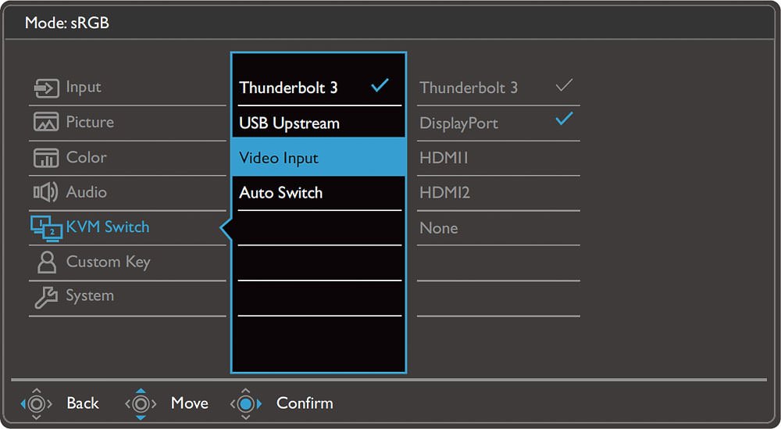Viewport: 781px width, 429px height.
Task: Click the System wrench icon
Action: (x=46, y=297)
